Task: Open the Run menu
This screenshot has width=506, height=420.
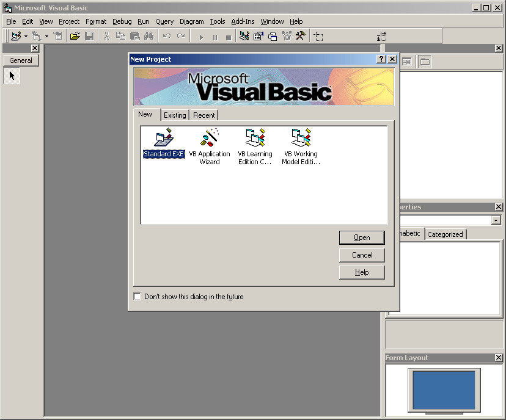Action: [x=143, y=21]
